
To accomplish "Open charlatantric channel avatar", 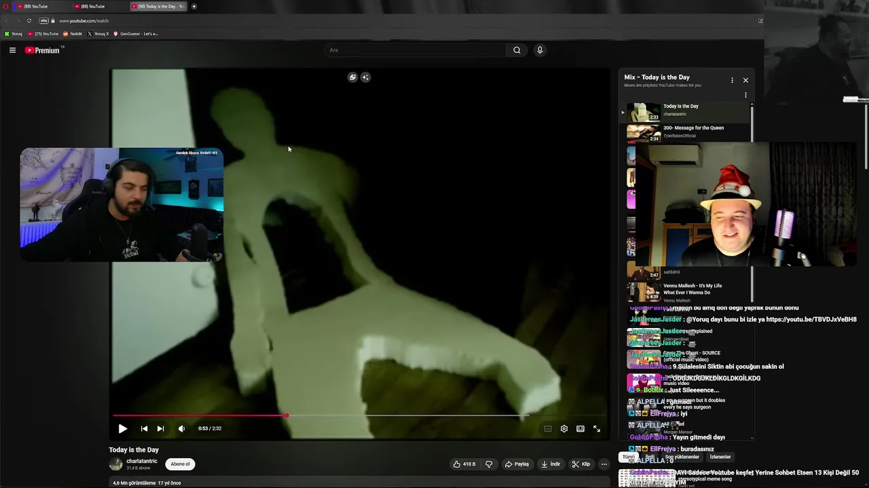I will pyautogui.click(x=116, y=464).
